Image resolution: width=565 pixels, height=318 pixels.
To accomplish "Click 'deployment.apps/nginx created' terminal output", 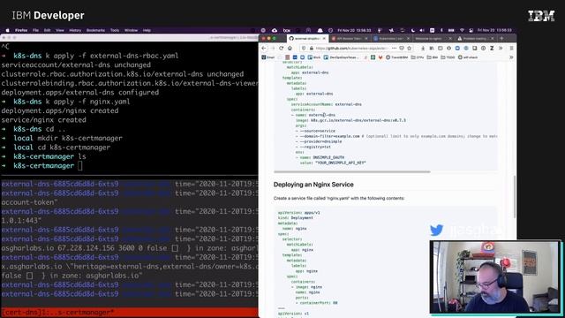I will click(x=60, y=110).
